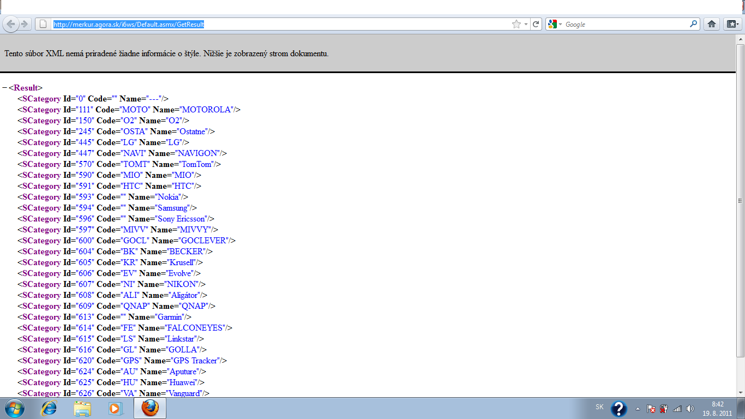Select the FALCONEYES category row
745x419 pixels.
click(125, 328)
